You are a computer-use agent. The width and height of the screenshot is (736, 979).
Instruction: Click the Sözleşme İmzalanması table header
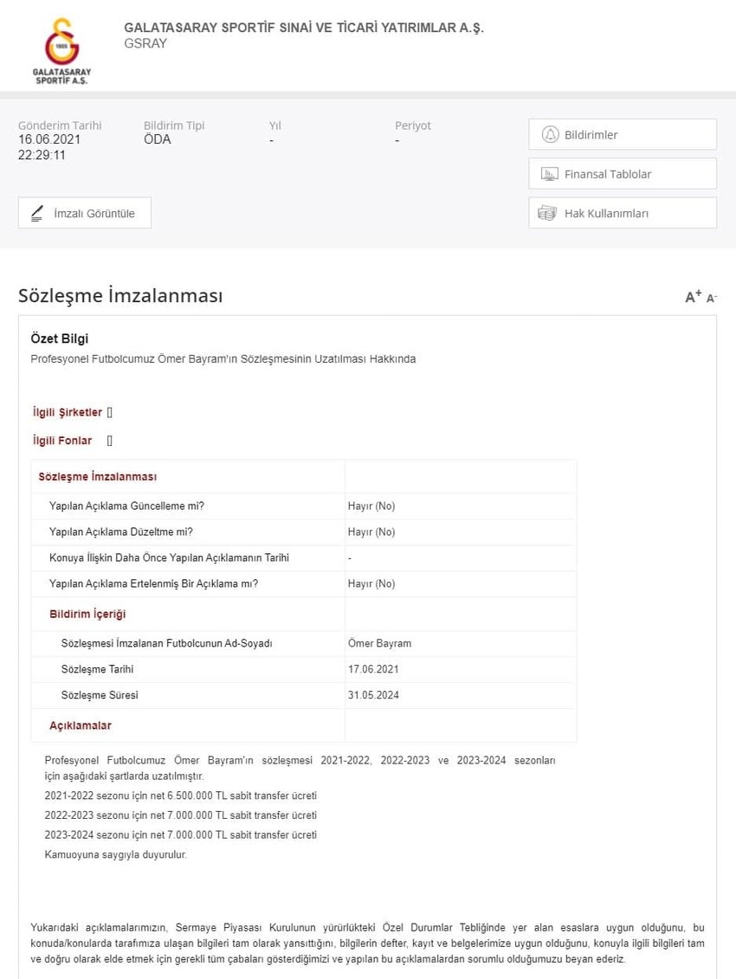pos(97,477)
